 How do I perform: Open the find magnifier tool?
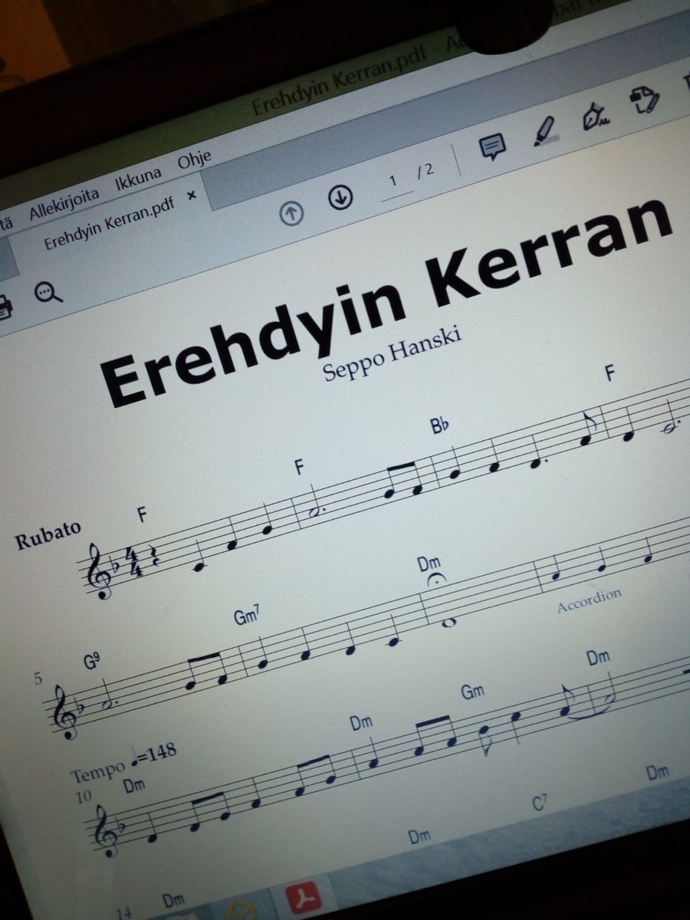click(49, 292)
